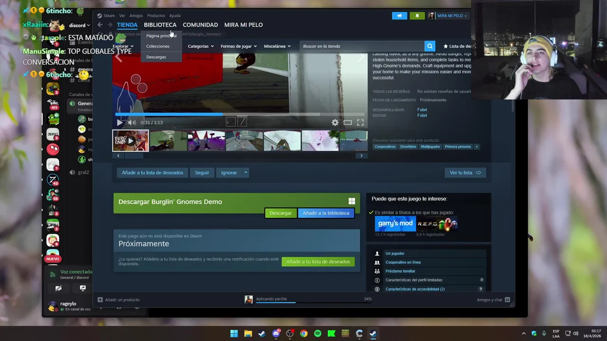Click Añadir a la biblioteca button
The image size is (607, 341).
click(326, 213)
